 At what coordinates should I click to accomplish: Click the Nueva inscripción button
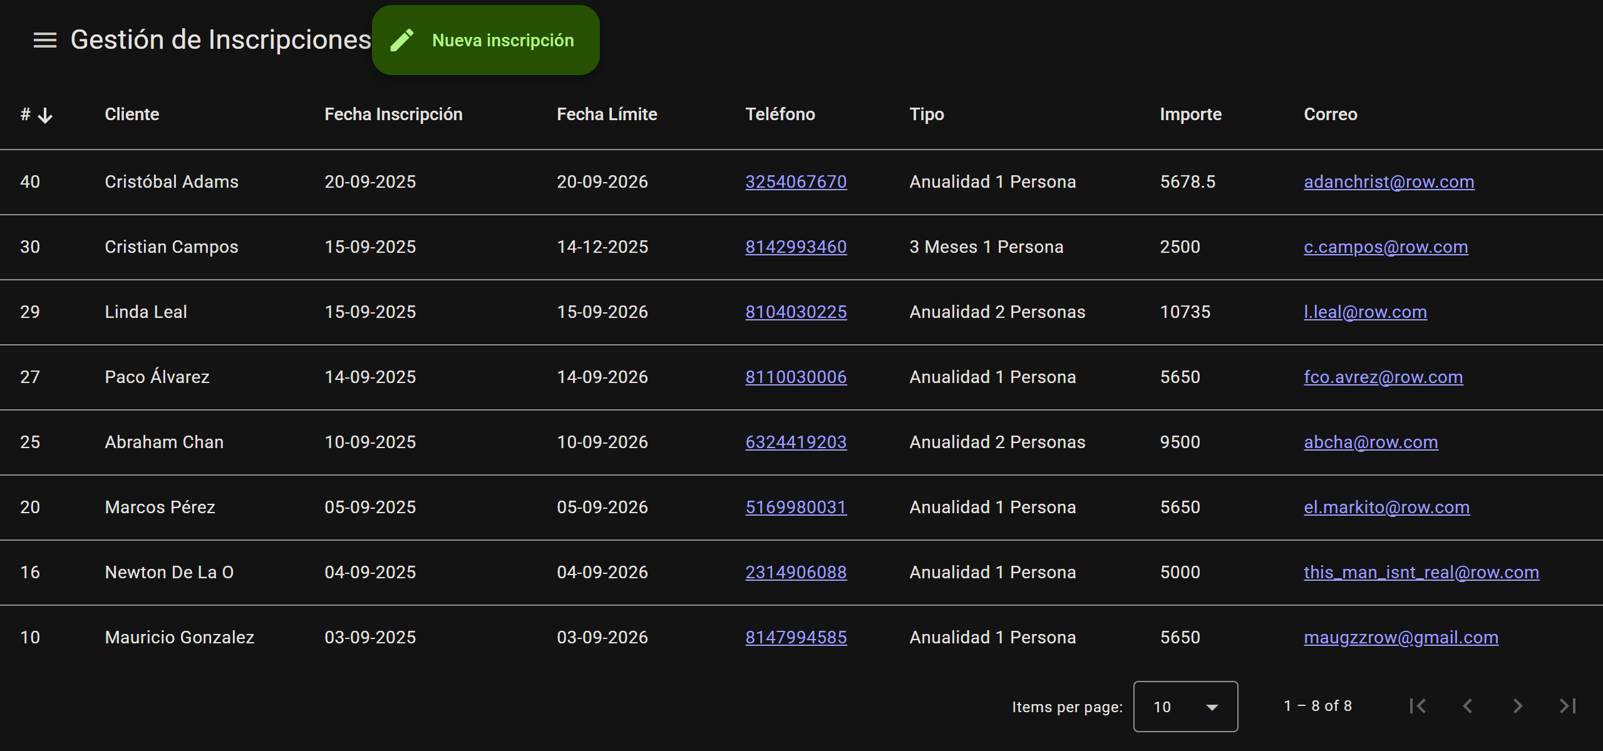pyautogui.click(x=502, y=40)
